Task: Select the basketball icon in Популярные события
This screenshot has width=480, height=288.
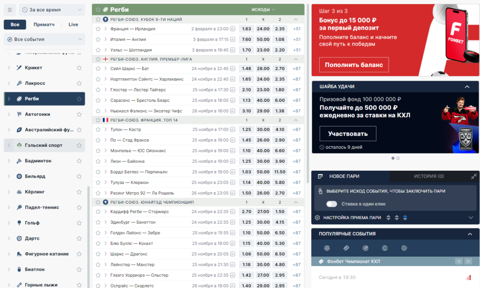Action: click(x=385, y=248)
